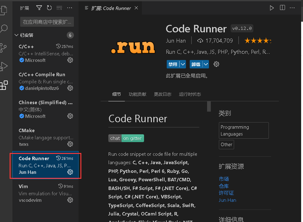Open manage gear for C/C++ extension
The height and width of the screenshot is (222, 303).
coord(70,60)
